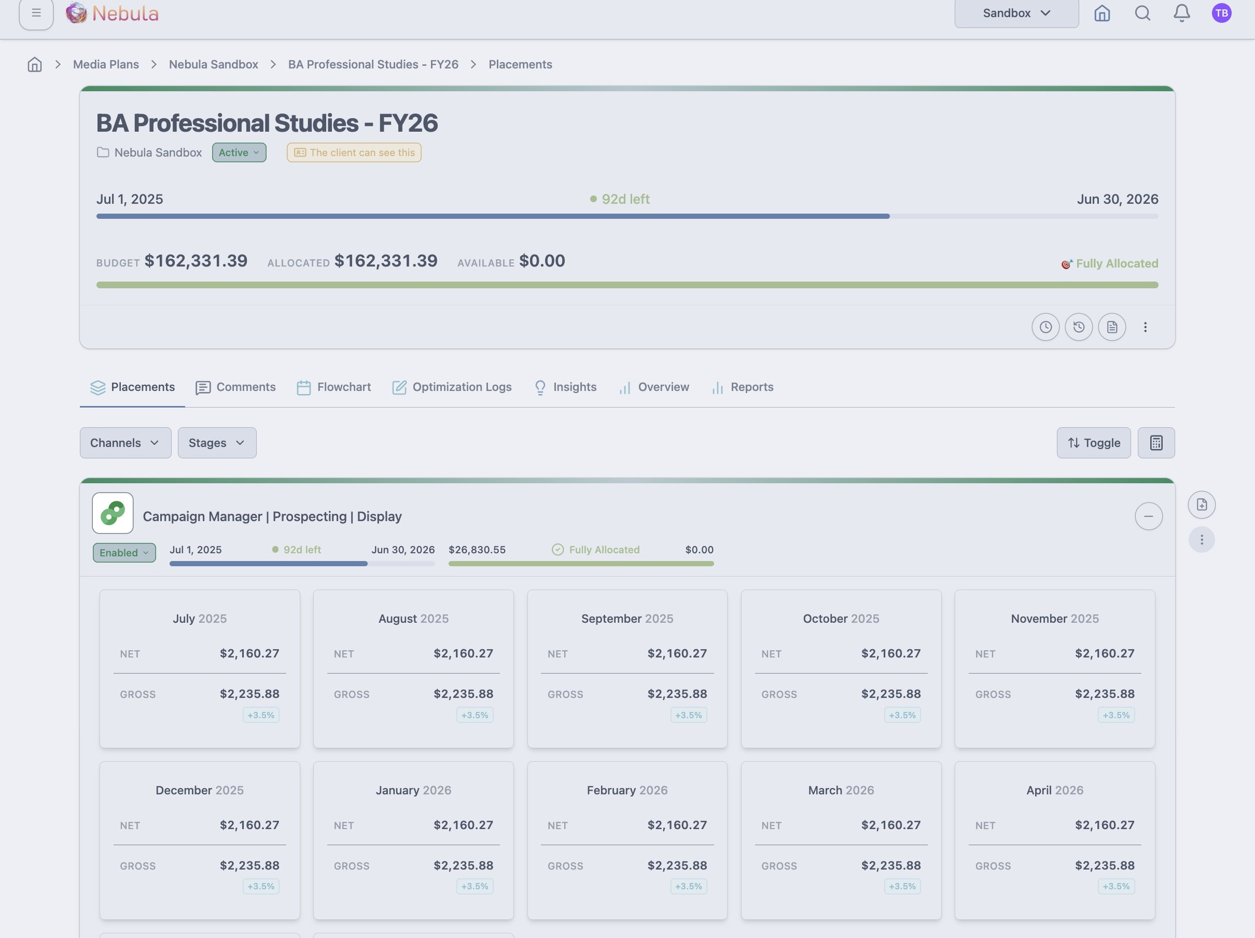Expand the Stages filter dropdown
This screenshot has height=938, width=1255.
tap(217, 443)
